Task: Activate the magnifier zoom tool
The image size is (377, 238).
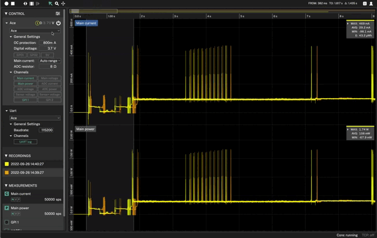Action: [x=57, y=3]
